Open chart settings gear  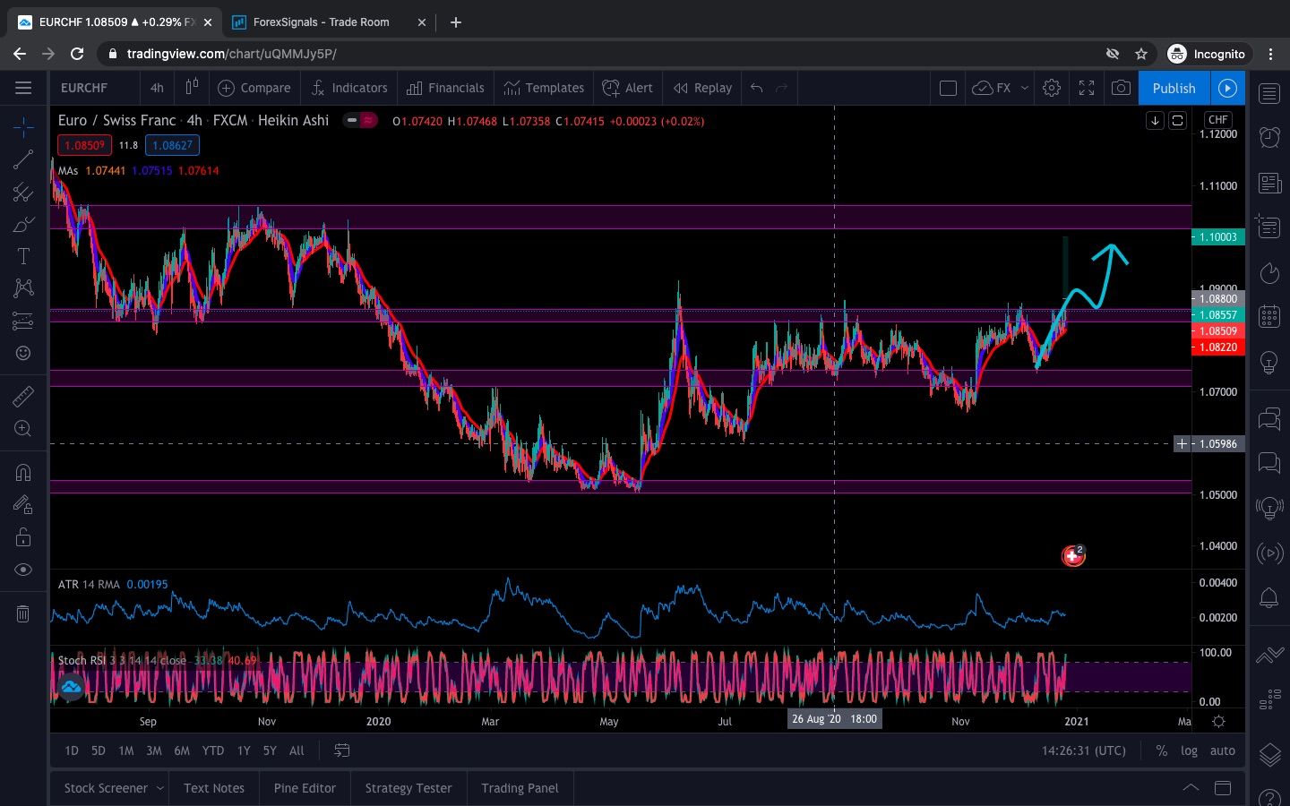[1052, 88]
